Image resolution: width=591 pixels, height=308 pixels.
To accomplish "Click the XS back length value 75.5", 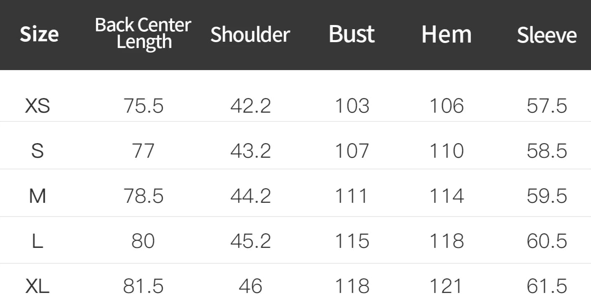I will point(143,106).
